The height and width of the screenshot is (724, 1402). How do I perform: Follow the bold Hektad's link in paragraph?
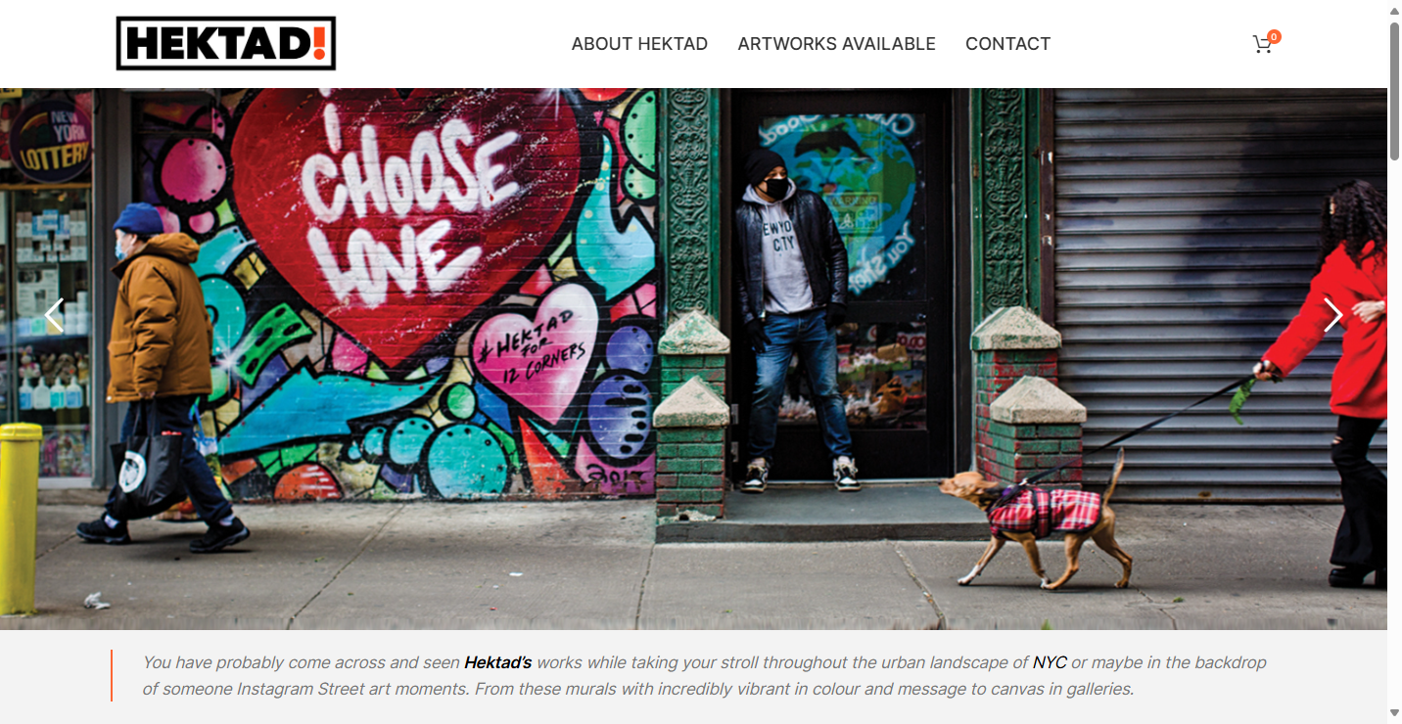pos(497,662)
